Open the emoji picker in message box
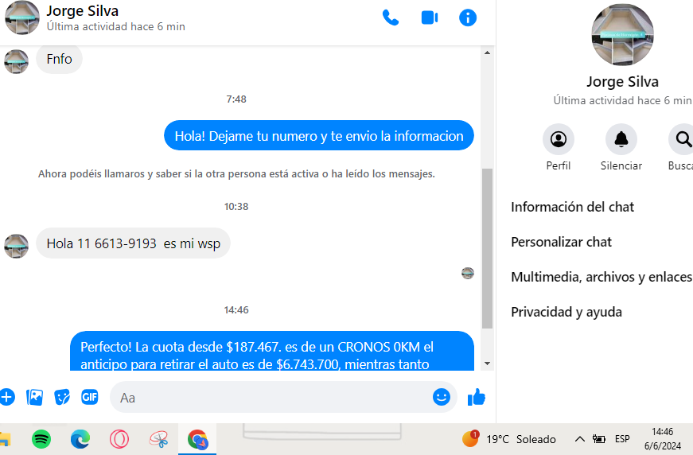693x455 pixels. point(441,397)
